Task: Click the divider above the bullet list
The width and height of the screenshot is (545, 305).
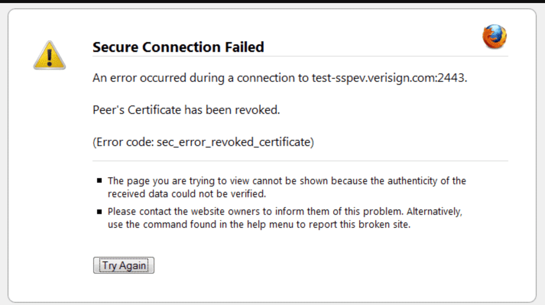Action: coord(300,161)
